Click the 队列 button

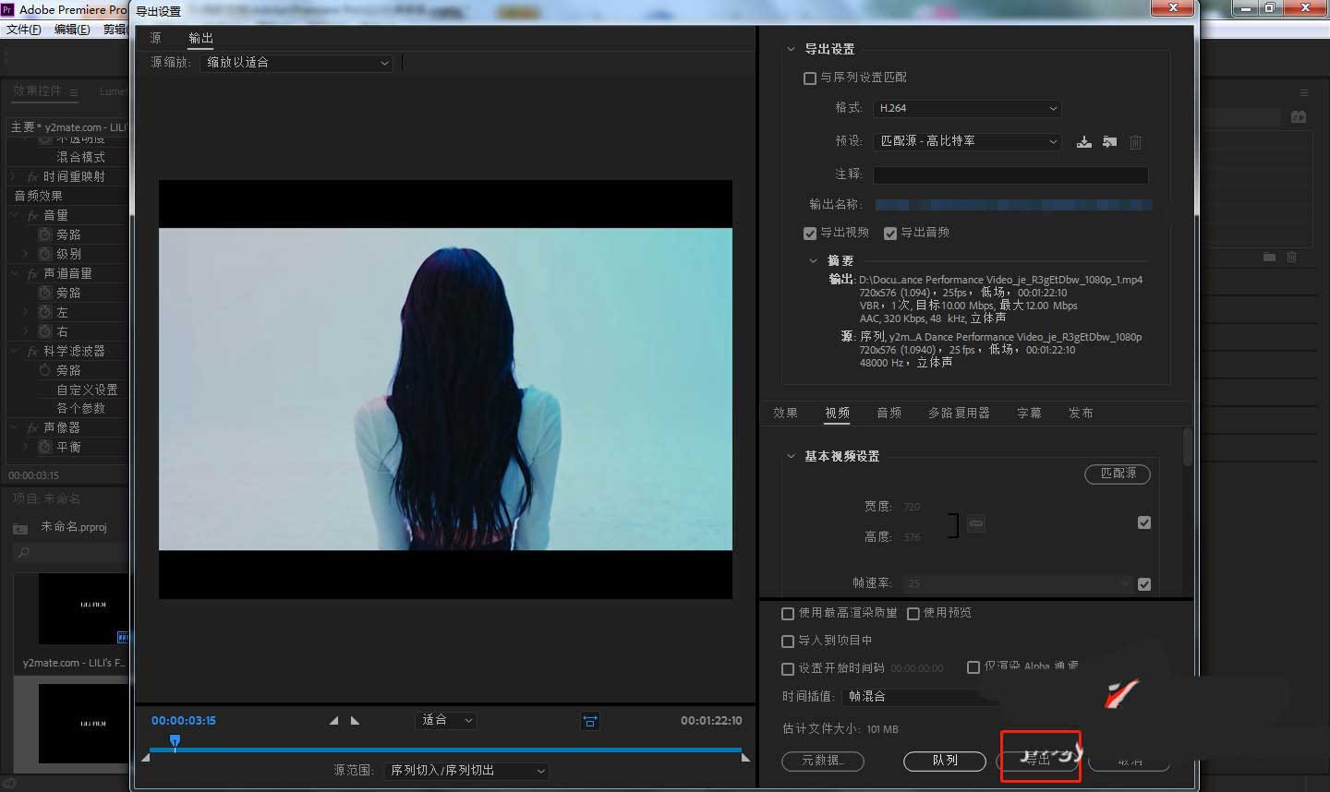tap(944, 762)
